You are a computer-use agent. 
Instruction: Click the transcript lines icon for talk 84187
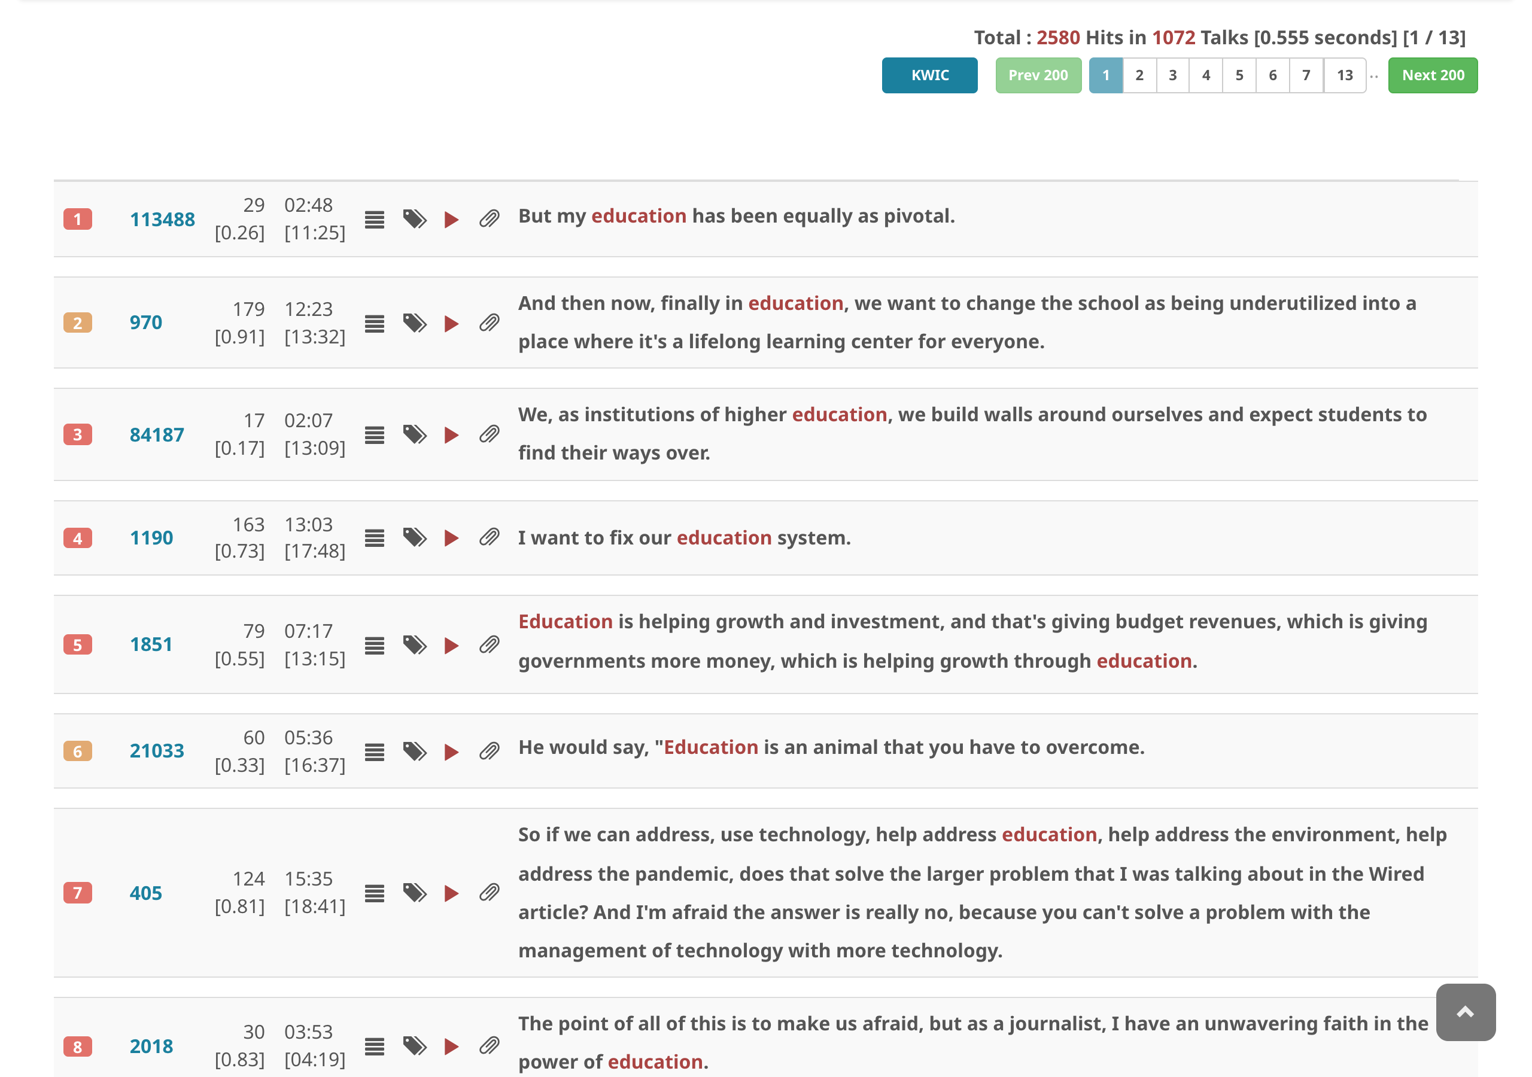(375, 435)
